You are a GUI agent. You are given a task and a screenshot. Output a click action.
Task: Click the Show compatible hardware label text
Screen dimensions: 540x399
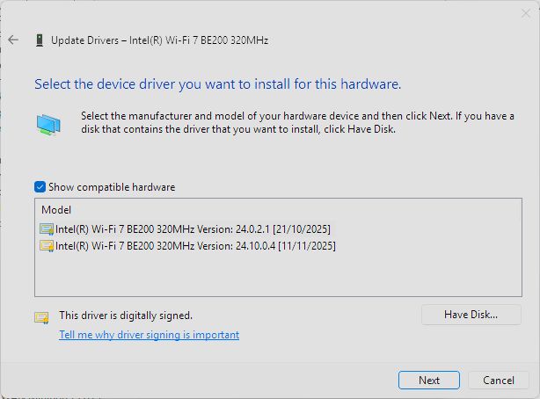click(112, 187)
